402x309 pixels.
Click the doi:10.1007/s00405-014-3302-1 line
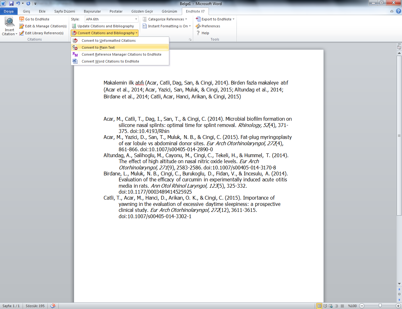pyautogui.click(x=155, y=216)
